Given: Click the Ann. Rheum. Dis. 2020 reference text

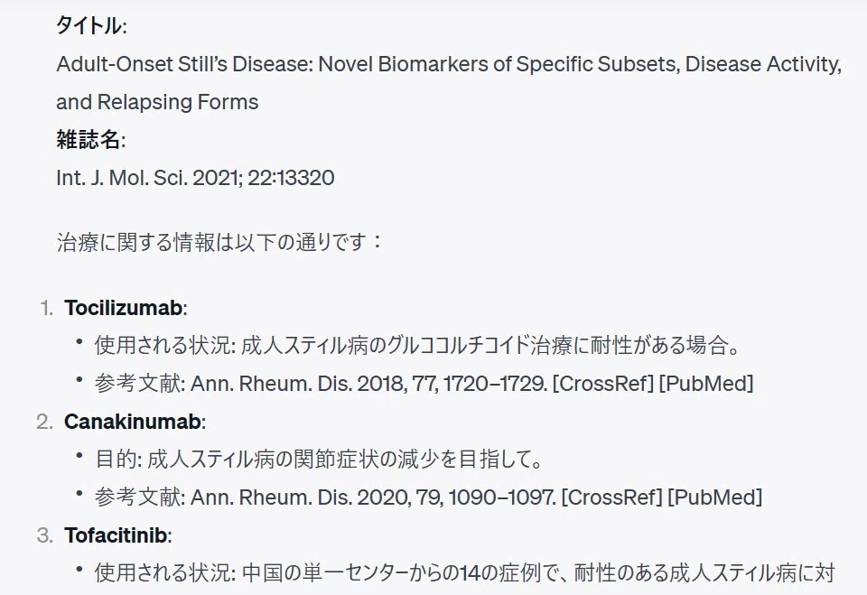Looking at the screenshot, I should 373,497.
